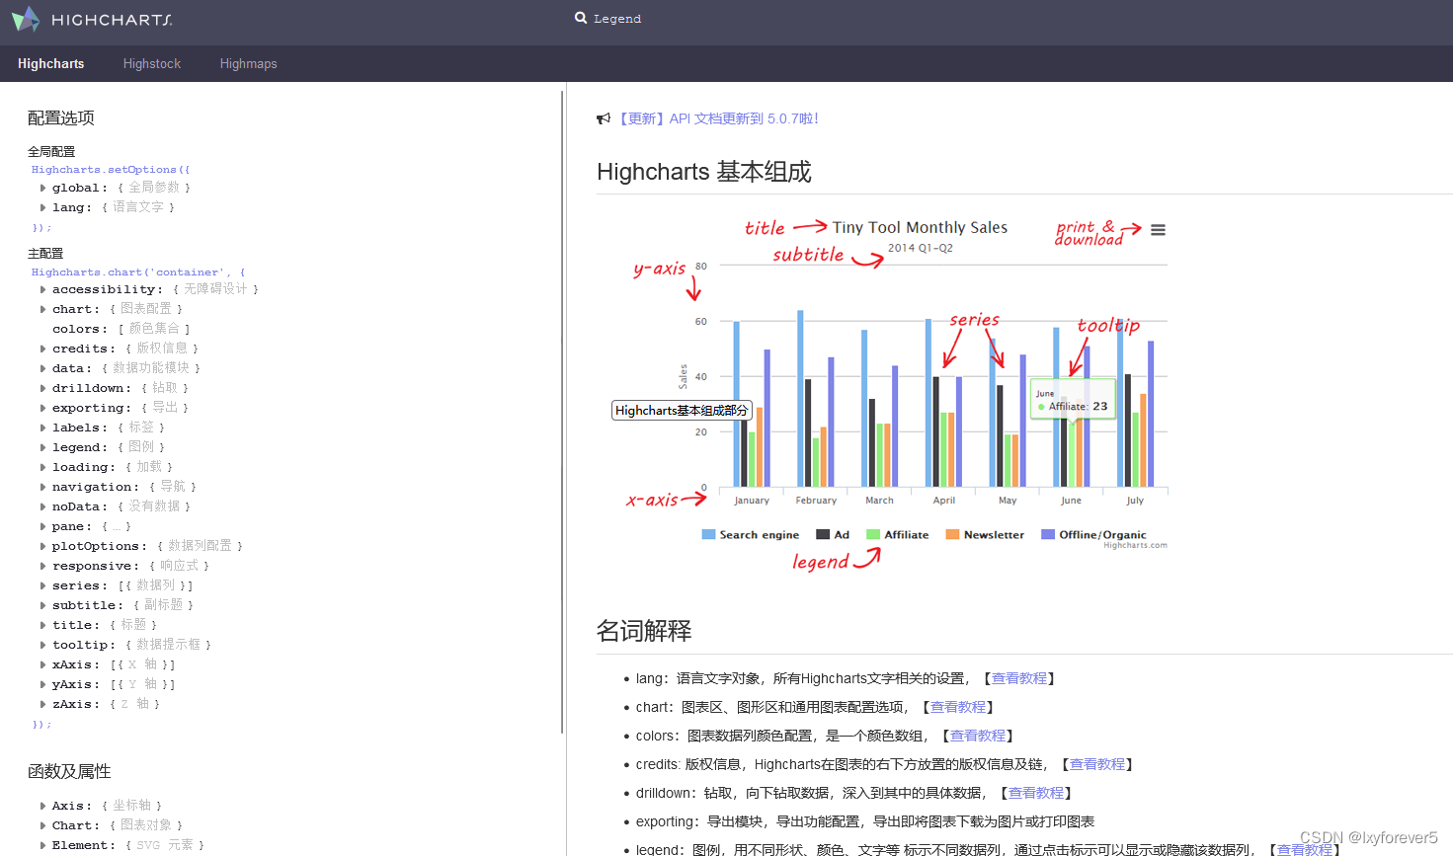This screenshot has height=856, width=1453.
Task: Switch to the Highcharts tab
Action: [51, 63]
